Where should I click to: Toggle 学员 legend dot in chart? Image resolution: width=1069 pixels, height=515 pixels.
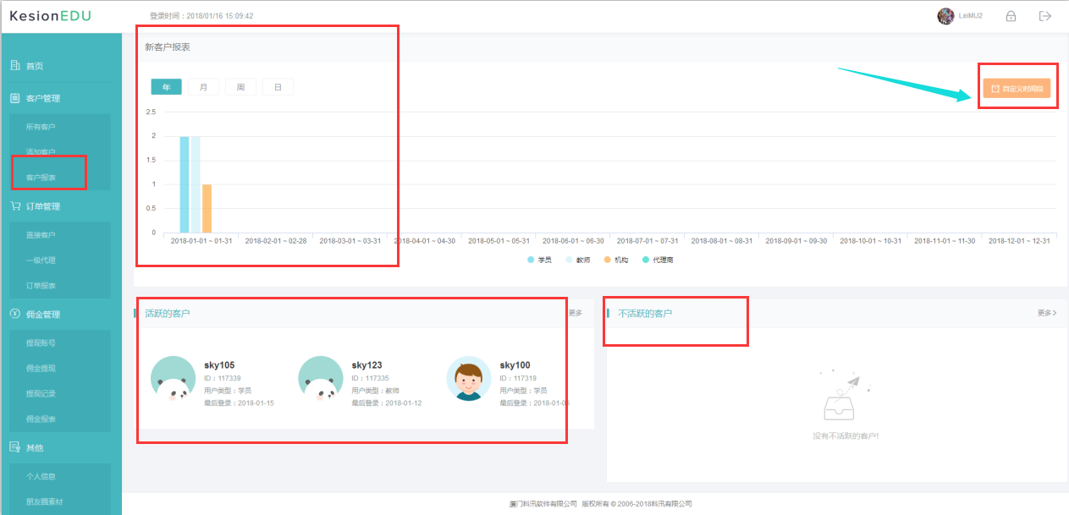pyautogui.click(x=531, y=260)
